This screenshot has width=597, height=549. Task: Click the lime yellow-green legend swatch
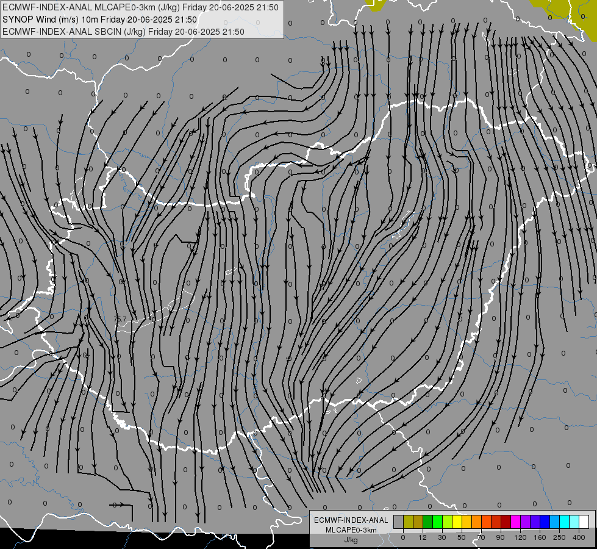point(448,522)
